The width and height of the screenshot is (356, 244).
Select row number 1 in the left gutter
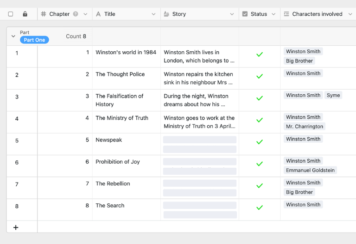pyautogui.click(x=17, y=53)
